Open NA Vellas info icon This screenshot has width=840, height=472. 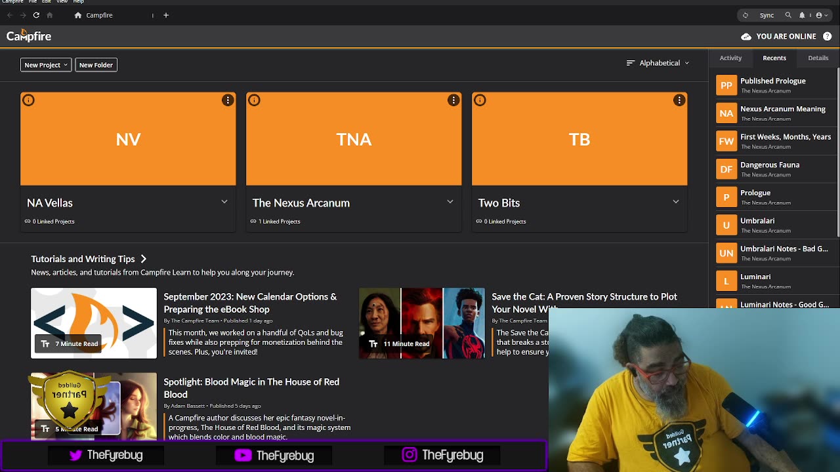[28, 100]
